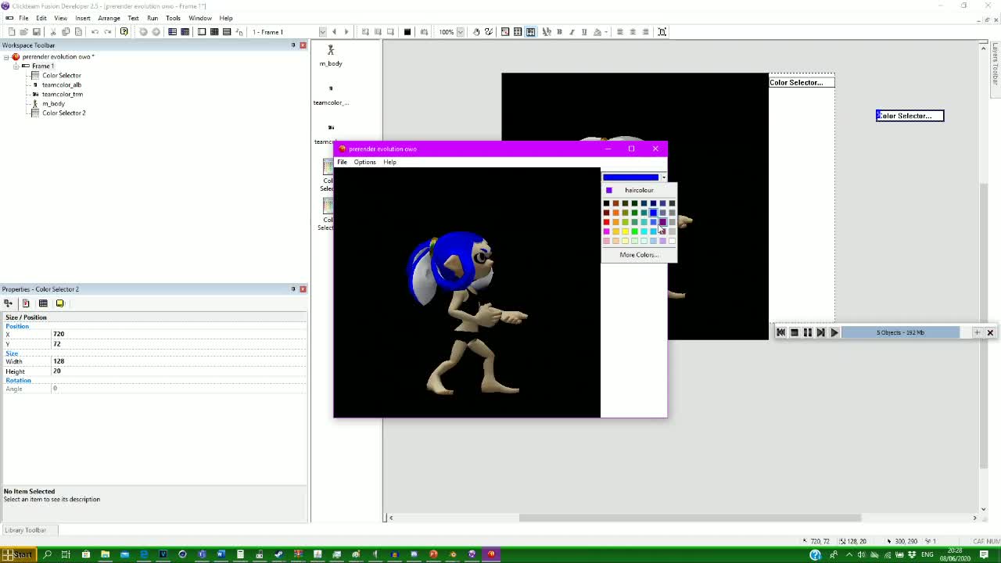
Task: Toggle snap to grid toolbar icon
Action: pyautogui.click(x=530, y=32)
